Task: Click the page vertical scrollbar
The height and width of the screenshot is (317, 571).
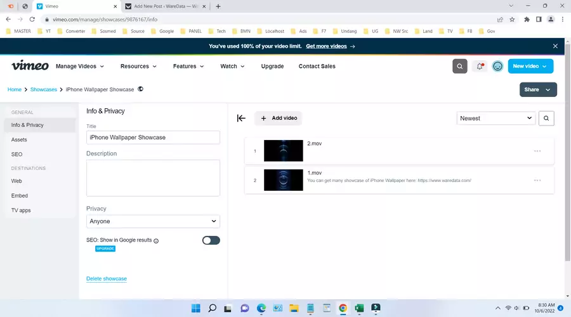Action: [x=567, y=152]
